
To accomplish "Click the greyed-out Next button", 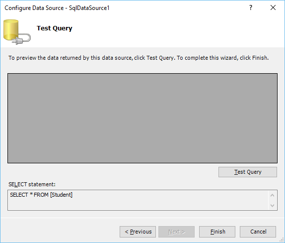I will tap(176, 232).
